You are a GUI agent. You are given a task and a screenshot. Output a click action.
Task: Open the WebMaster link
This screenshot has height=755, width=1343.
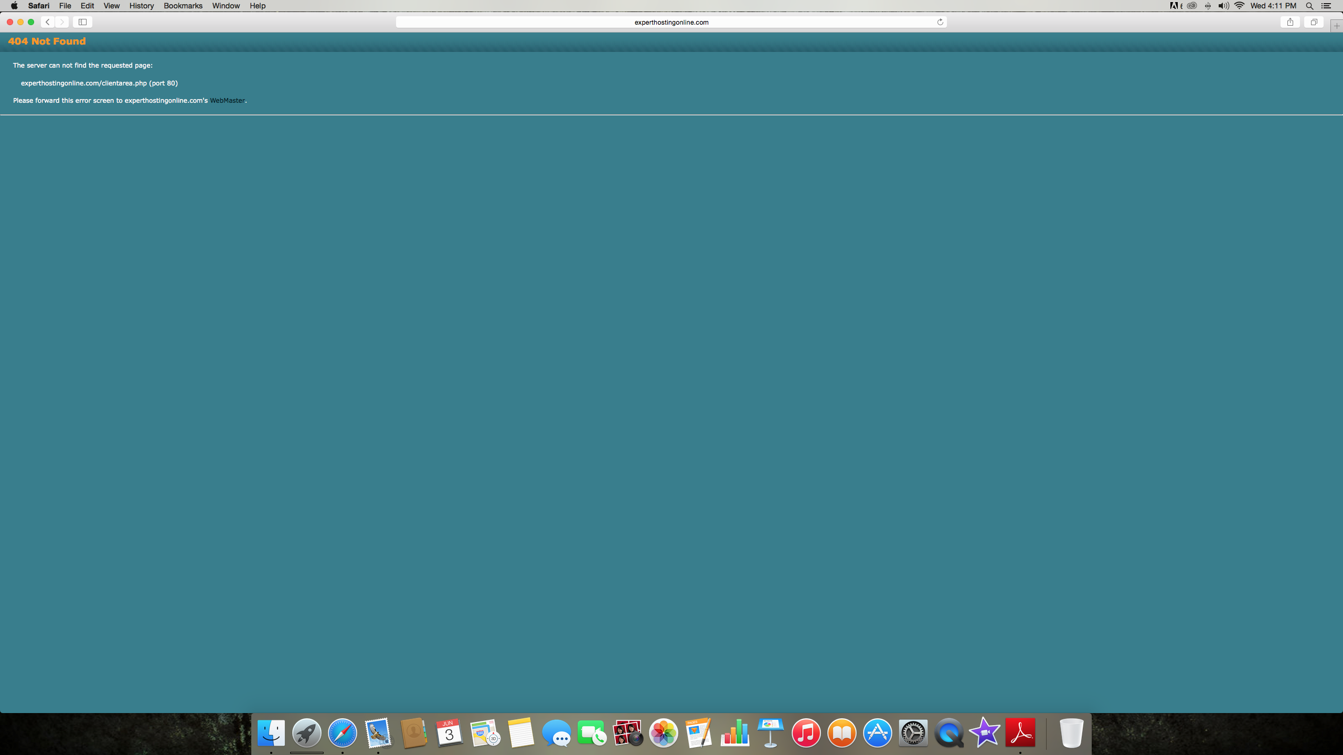click(227, 100)
